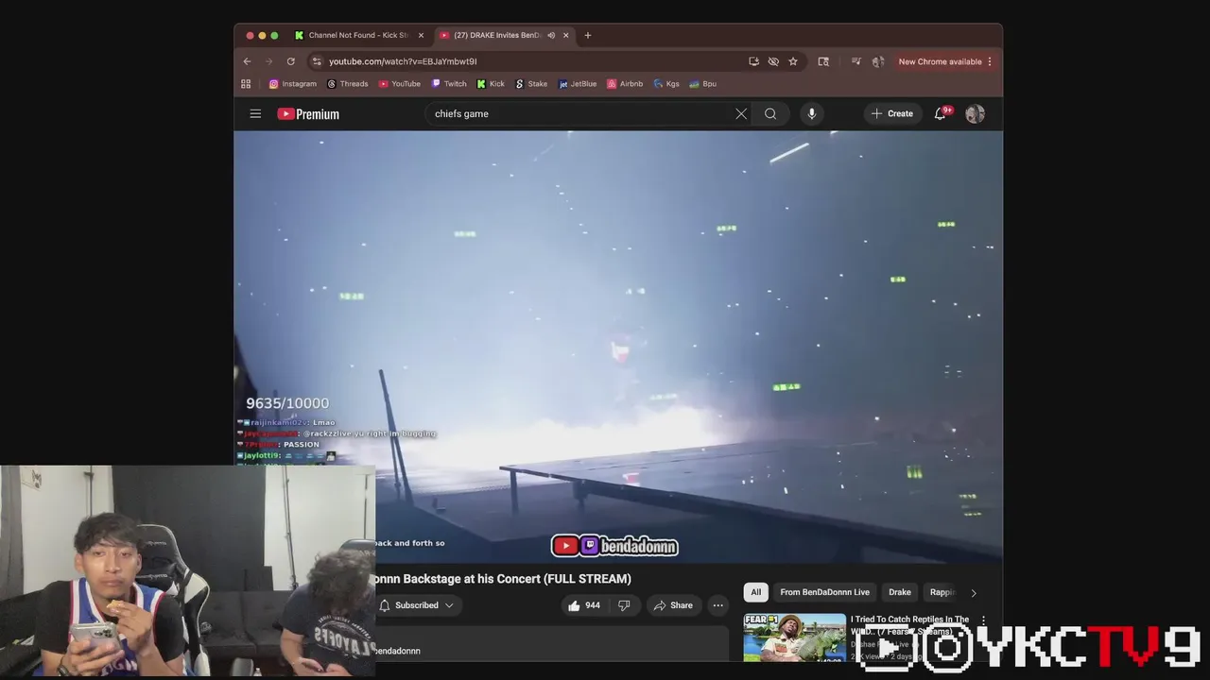Show more topic chips with the right chevron

[974, 592]
